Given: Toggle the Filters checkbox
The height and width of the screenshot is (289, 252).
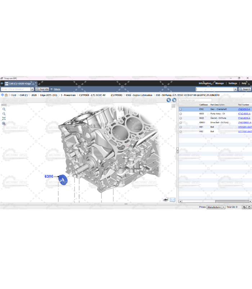Looking at the screenshot, I should point(51,89).
